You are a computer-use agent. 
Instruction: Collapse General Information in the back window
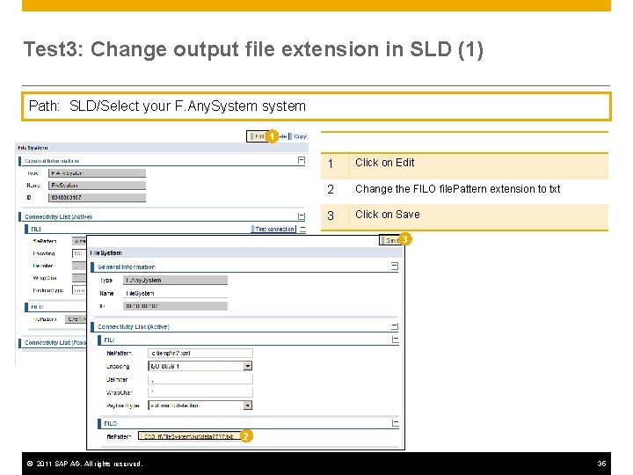point(302,160)
